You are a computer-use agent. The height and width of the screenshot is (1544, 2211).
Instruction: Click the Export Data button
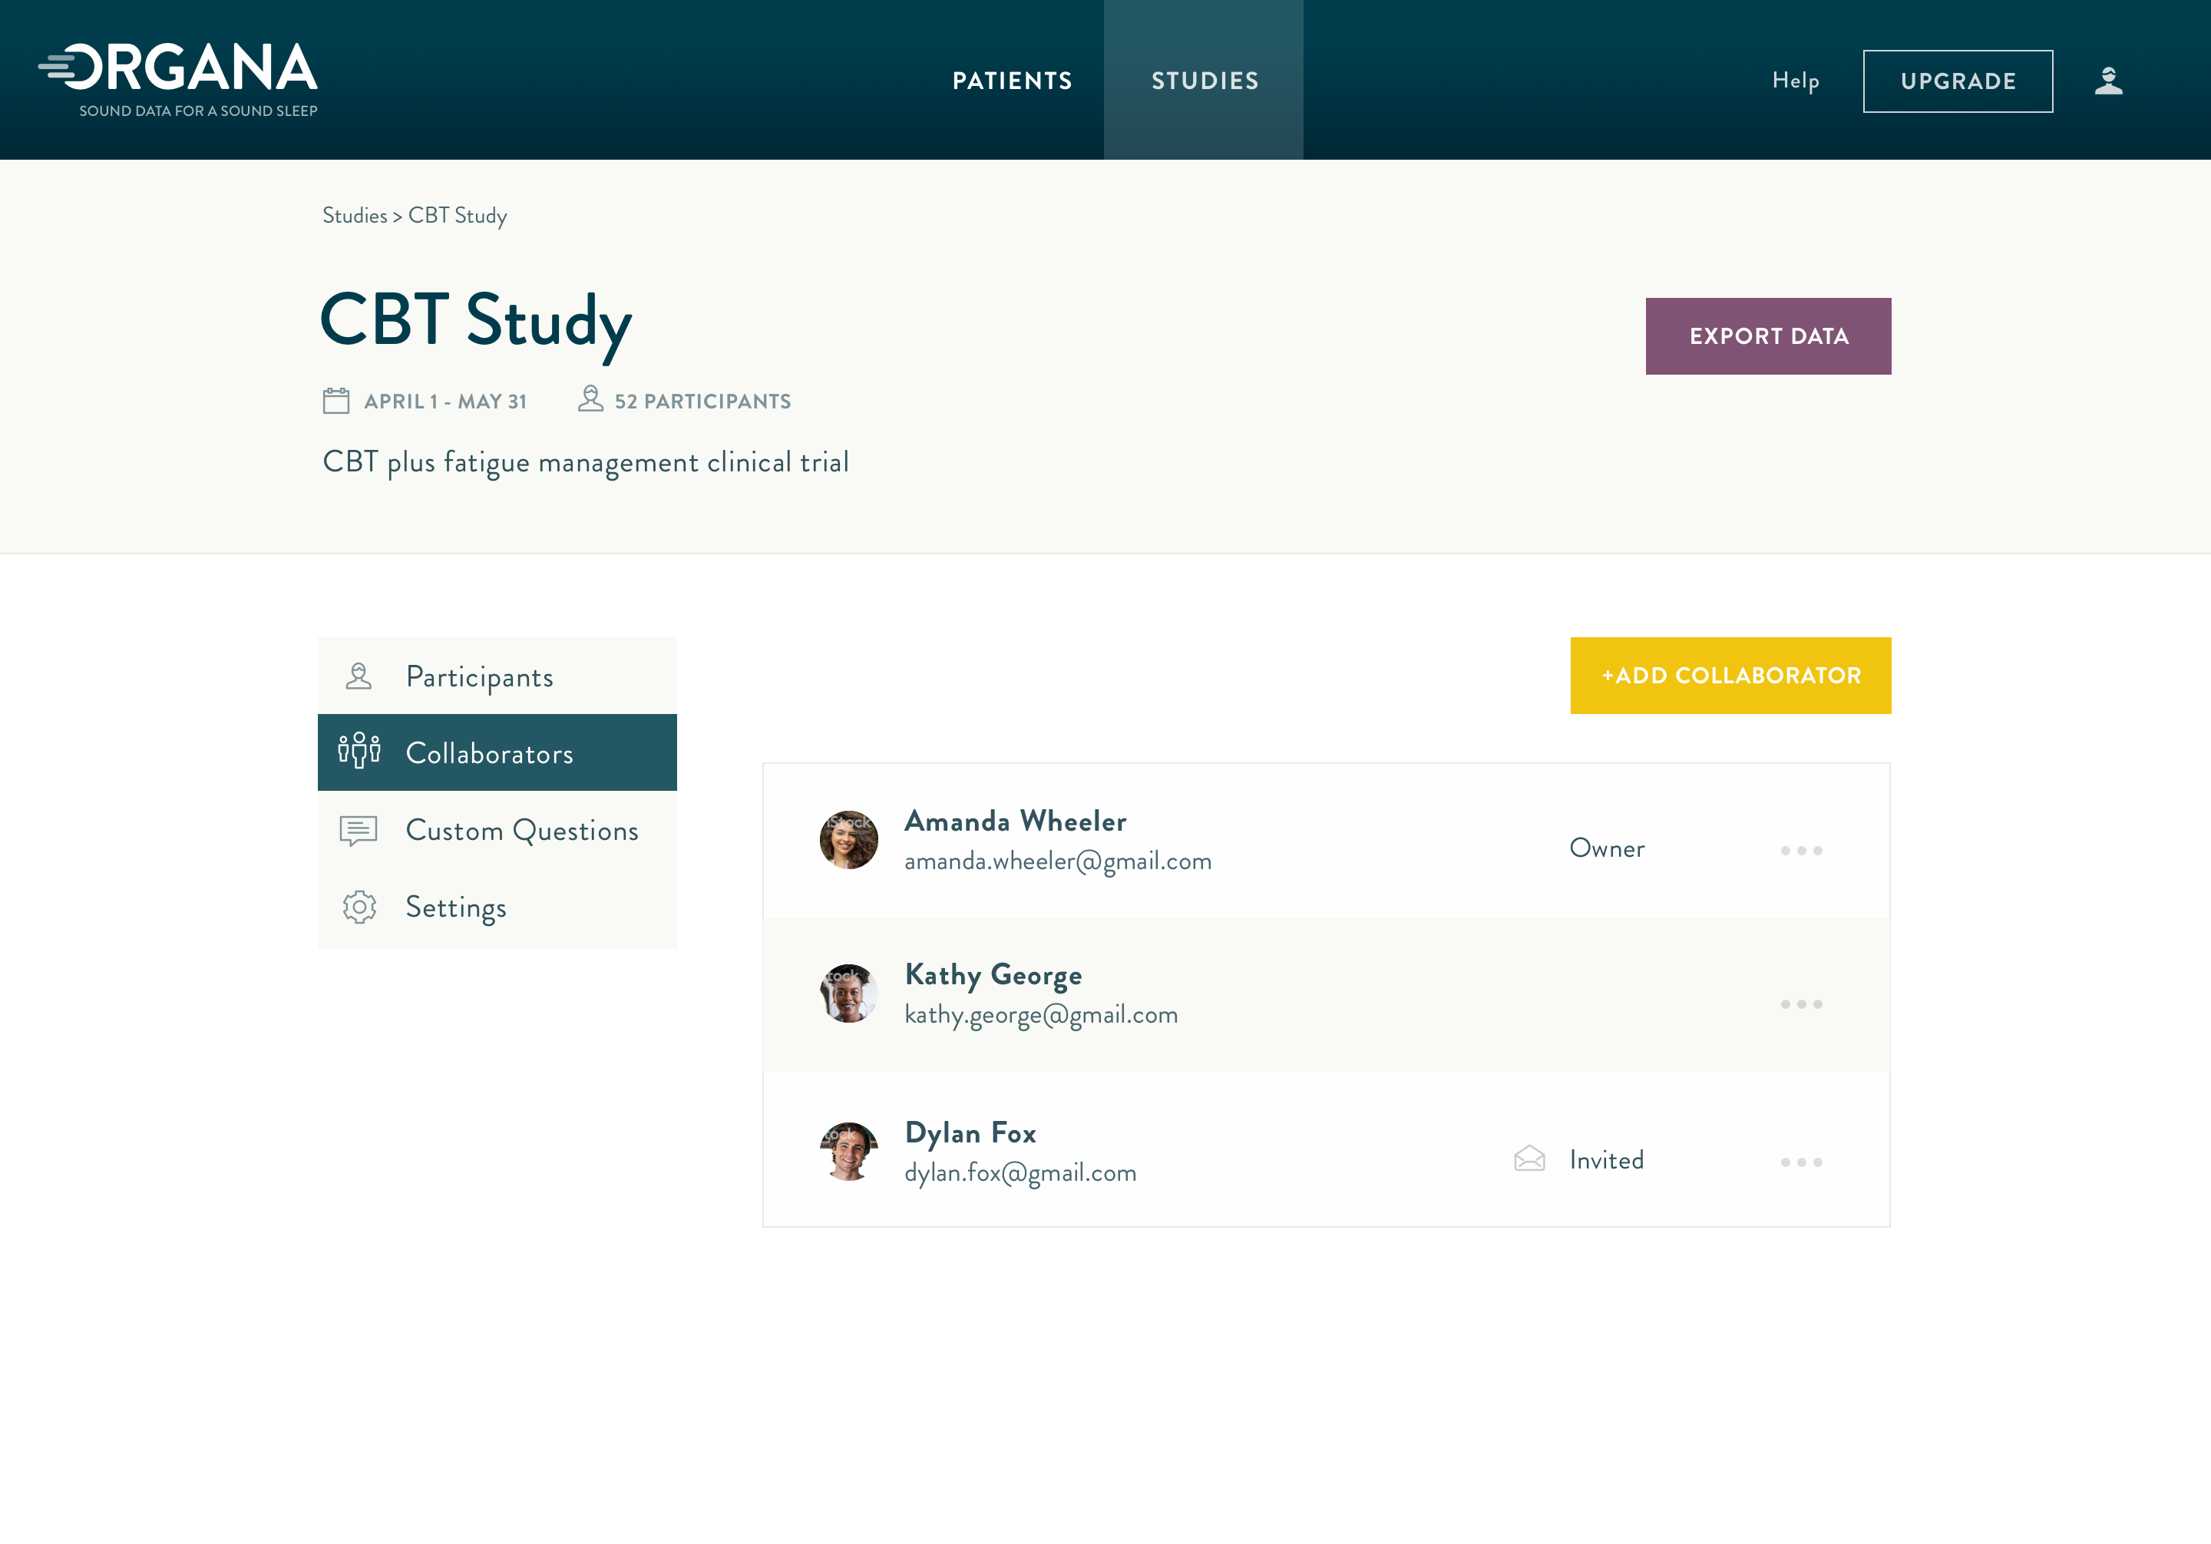coord(1768,336)
